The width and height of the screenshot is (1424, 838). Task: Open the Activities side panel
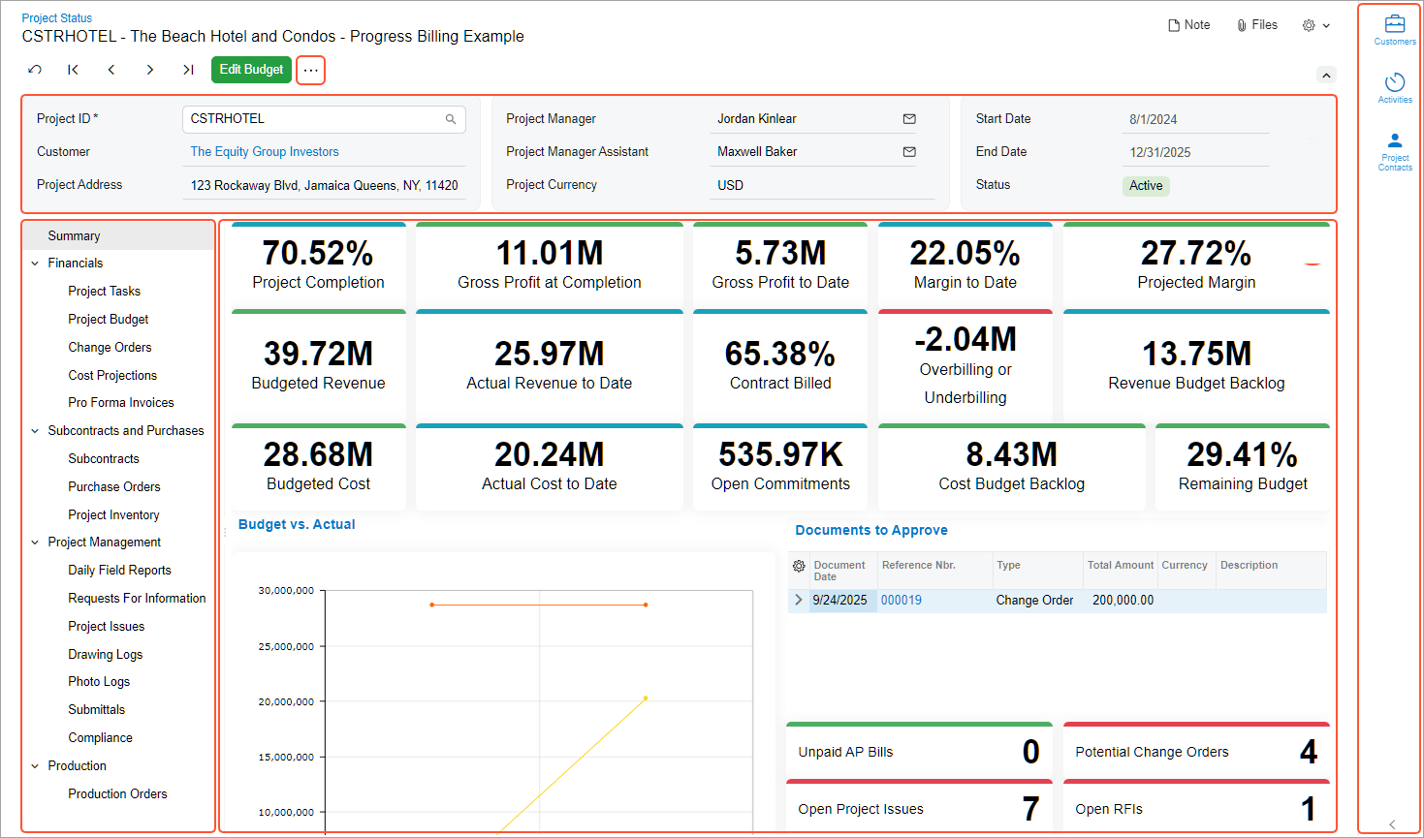click(x=1394, y=85)
